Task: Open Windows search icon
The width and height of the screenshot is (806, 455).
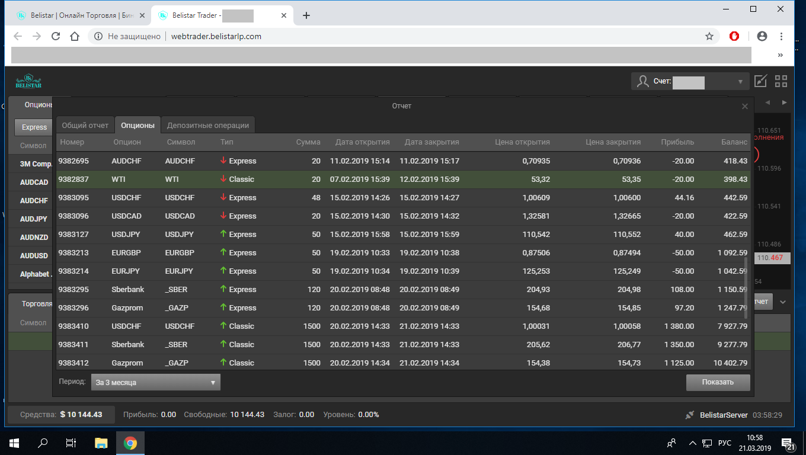Action: (43, 443)
